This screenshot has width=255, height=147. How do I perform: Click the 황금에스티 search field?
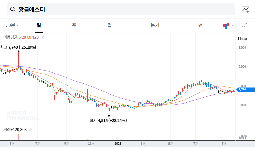point(121,9)
